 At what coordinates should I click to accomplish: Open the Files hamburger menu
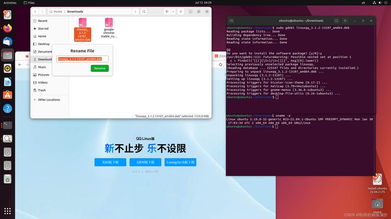181,11
